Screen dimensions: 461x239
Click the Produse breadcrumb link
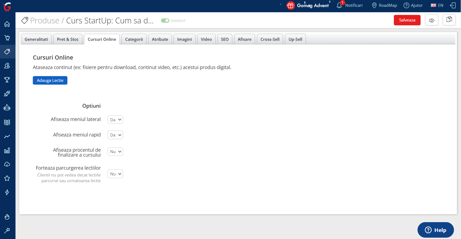tap(45, 21)
